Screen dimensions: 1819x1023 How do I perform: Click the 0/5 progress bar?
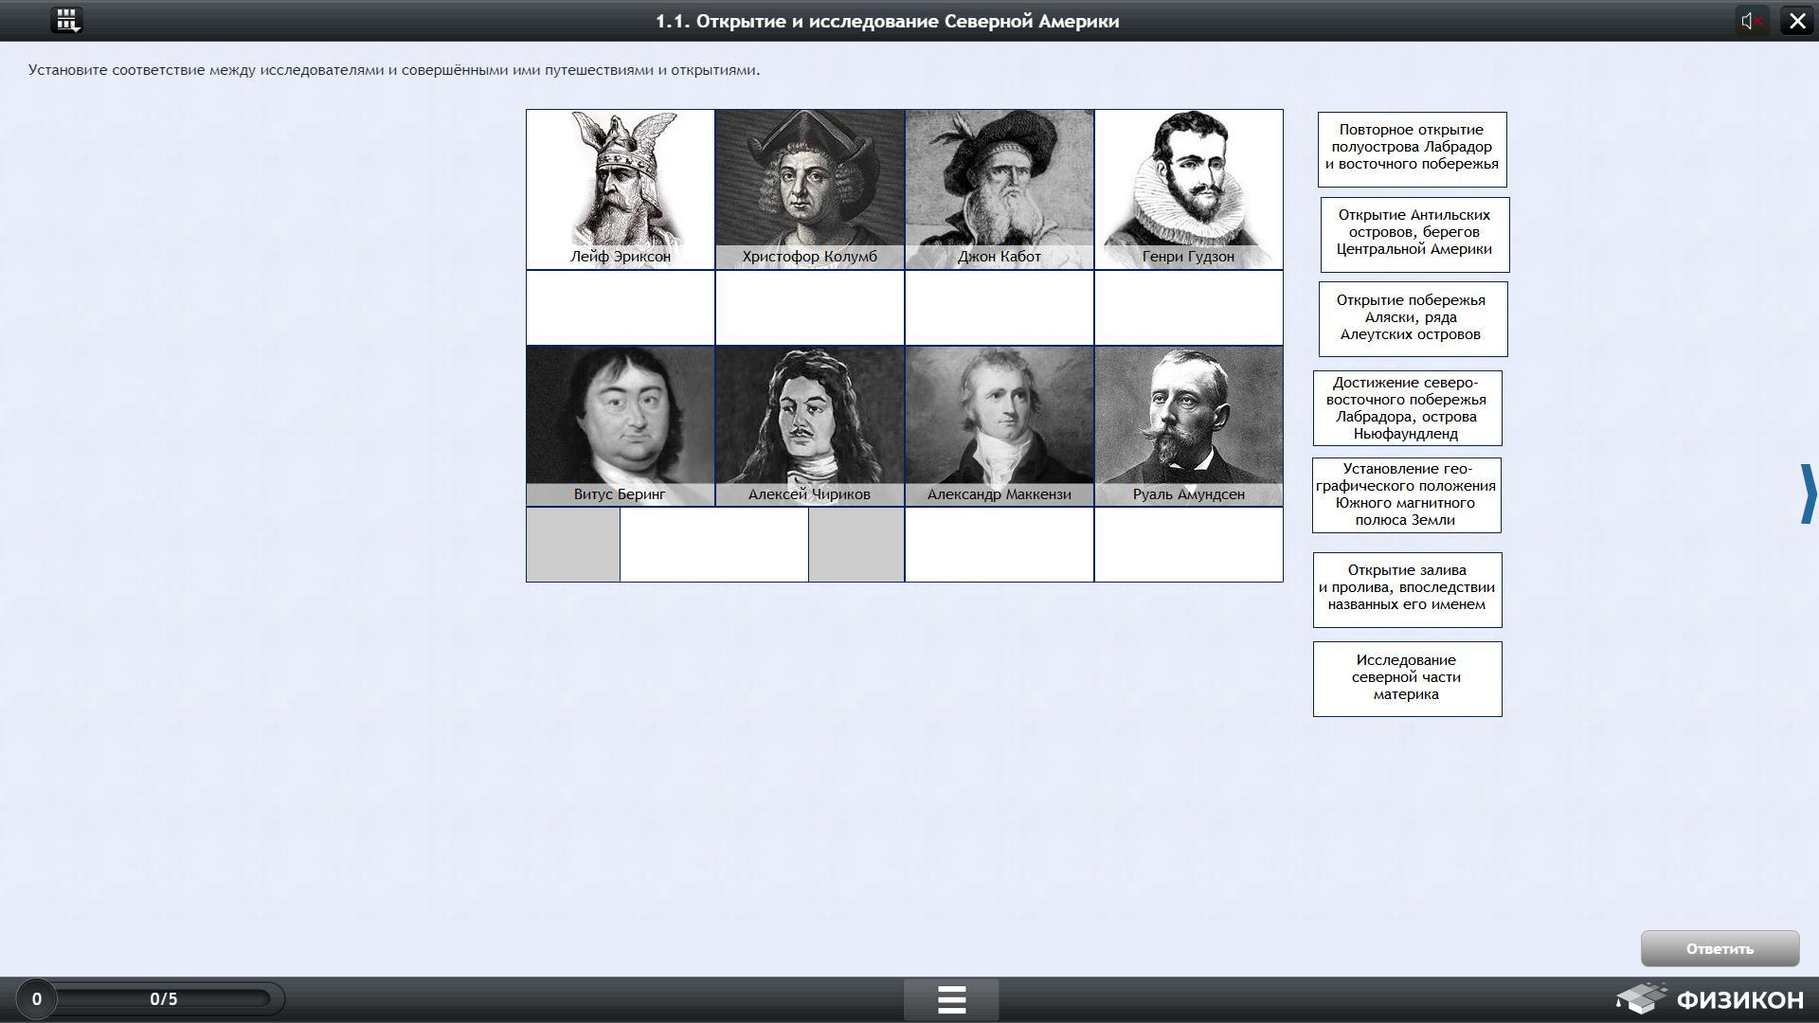(163, 999)
